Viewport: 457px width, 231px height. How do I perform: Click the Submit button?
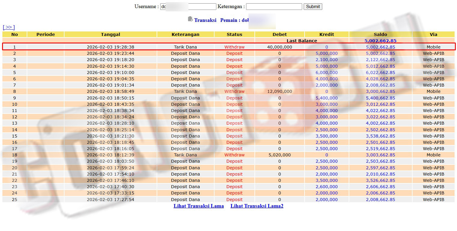[x=313, y=7]
